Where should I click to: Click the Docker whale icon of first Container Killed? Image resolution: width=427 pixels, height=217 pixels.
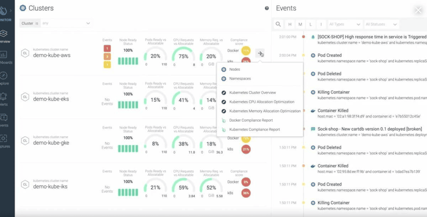coord(313,111)
